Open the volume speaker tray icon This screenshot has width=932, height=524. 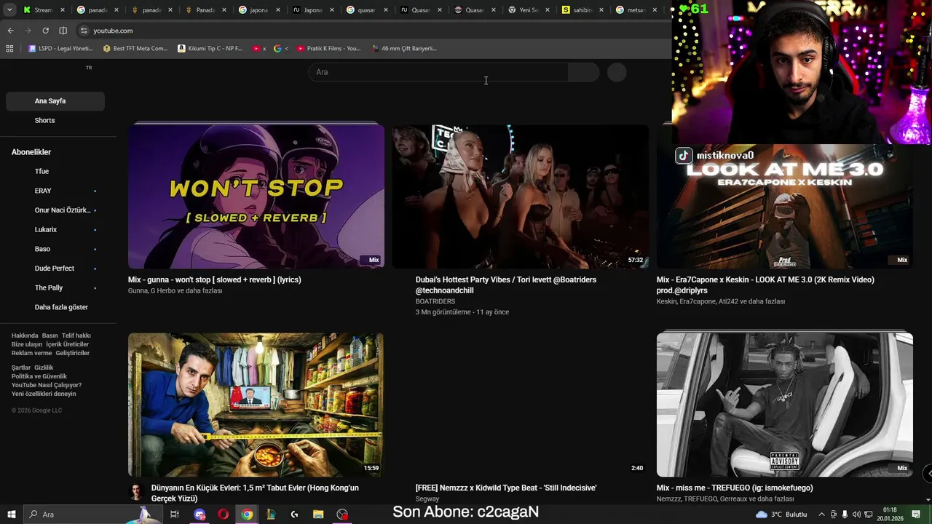click(857, 515)
